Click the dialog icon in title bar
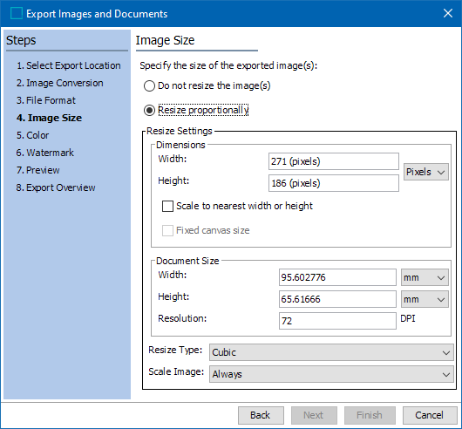 click(17, 13)
